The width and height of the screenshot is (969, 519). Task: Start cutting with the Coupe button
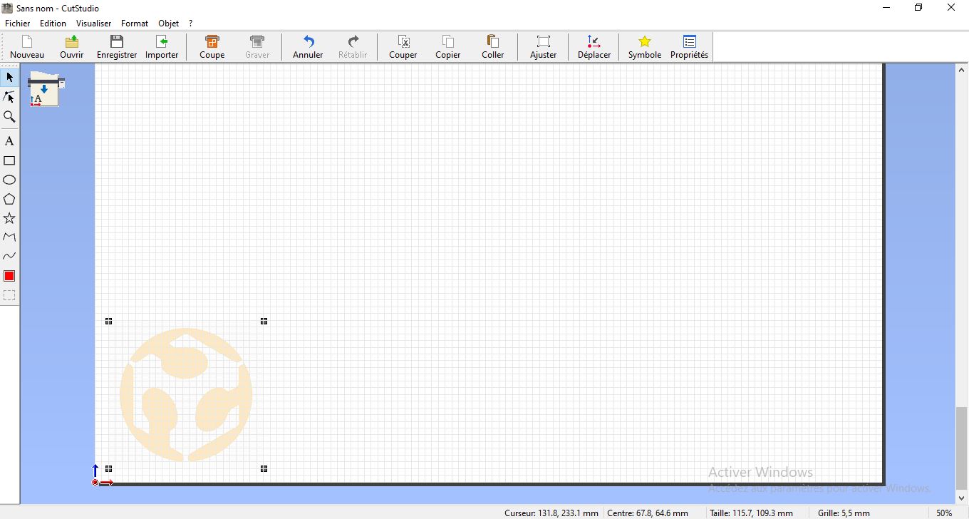pyautogui.click(x=212, y=47)
